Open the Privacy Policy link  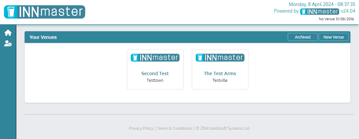coord(141,128)
